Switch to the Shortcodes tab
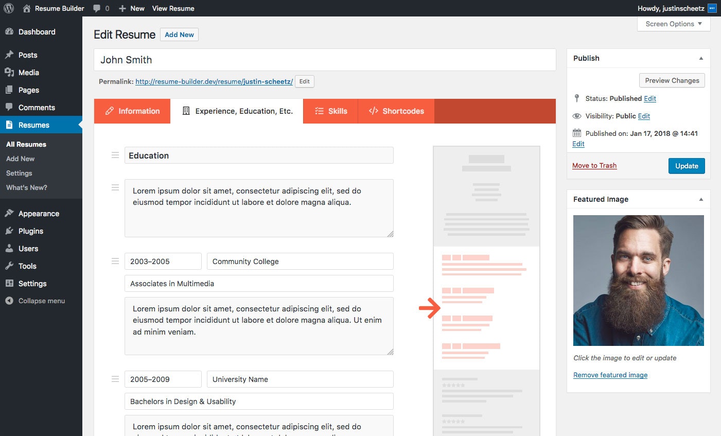 tap(396, 111)
